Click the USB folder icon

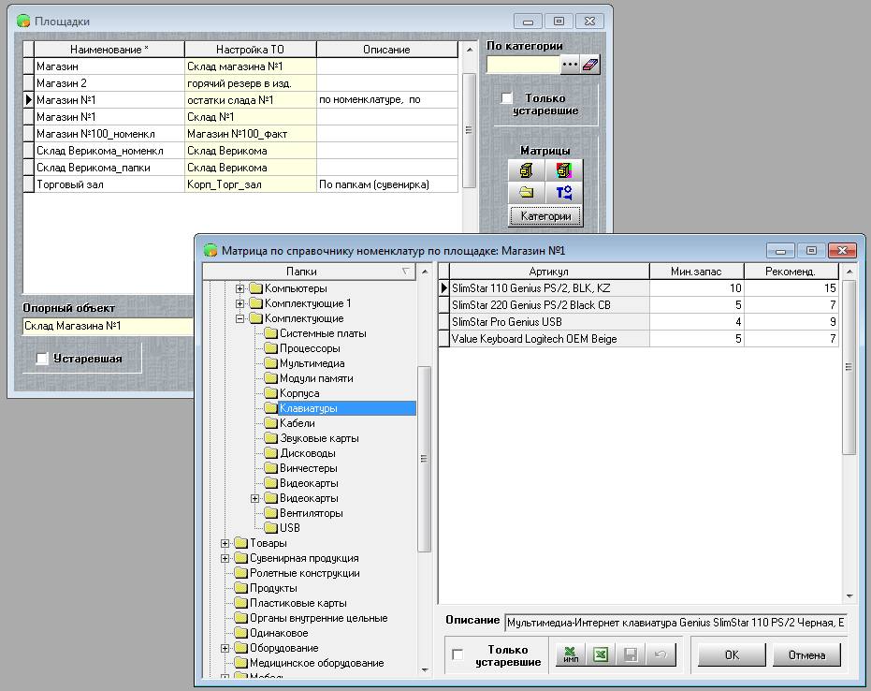270,527
